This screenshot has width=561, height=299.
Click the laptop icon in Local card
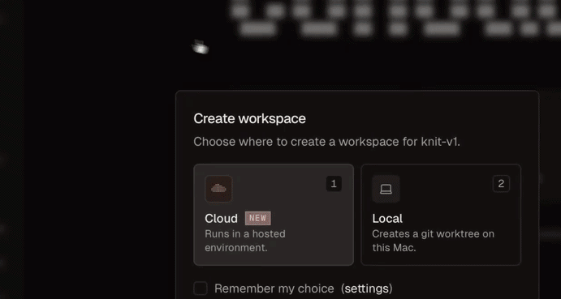point(386,189)
